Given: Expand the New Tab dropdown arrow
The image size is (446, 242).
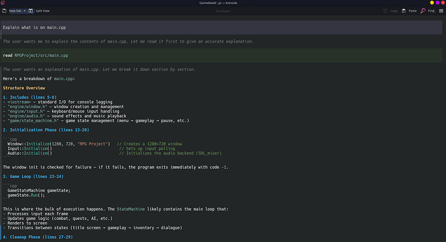Looking at the screenshot, I should click(x=25, y=11).
